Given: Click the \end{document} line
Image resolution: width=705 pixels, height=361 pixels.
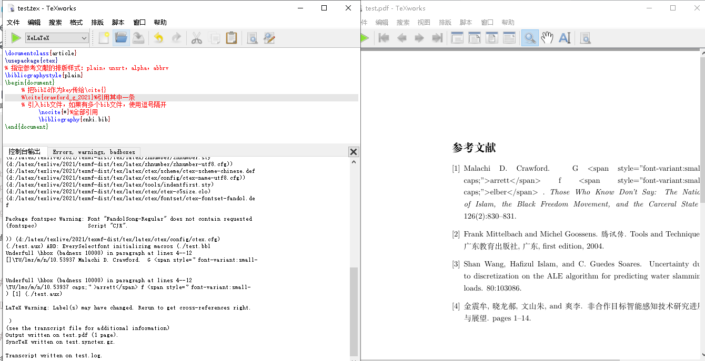Looking at the screenshot, I should [x=26, y=127].
